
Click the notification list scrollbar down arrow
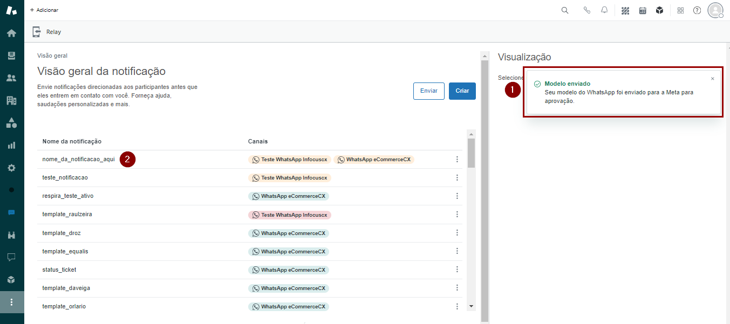pos(471,306)
